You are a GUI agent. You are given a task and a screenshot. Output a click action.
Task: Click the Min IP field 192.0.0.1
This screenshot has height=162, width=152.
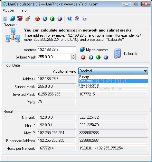coord(57,125)
